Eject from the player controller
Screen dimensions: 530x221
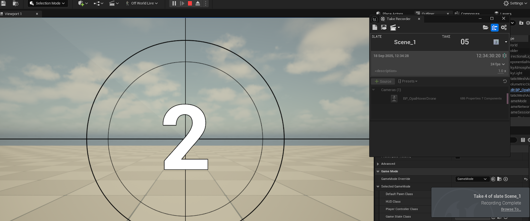click(198, 3)
